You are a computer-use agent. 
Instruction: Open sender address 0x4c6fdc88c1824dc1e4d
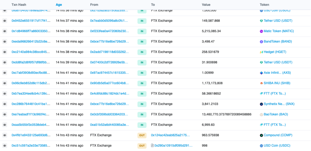tap(109, 94)
